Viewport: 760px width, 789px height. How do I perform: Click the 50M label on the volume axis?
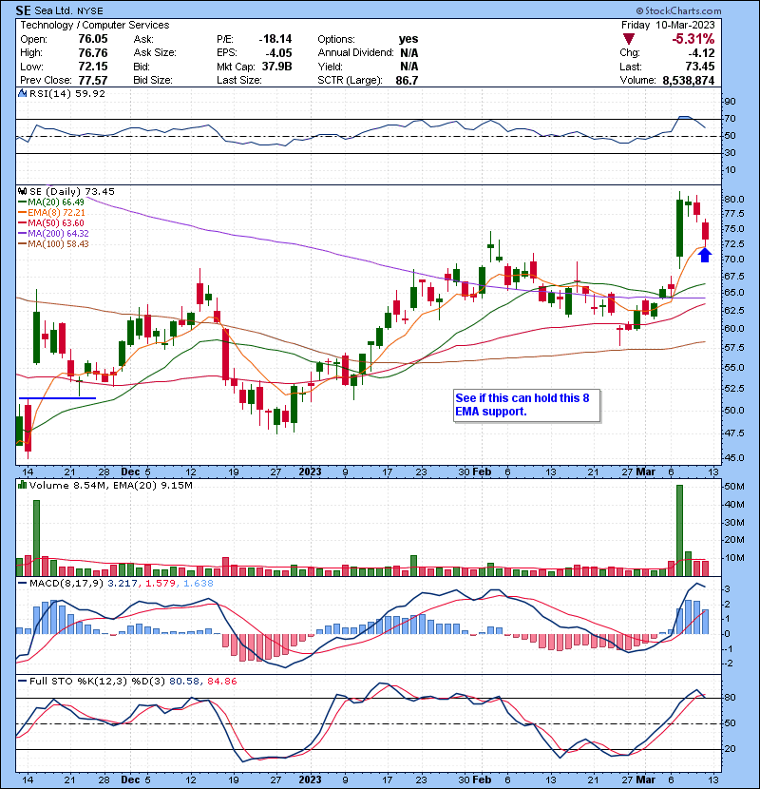[x=733, y=487]
